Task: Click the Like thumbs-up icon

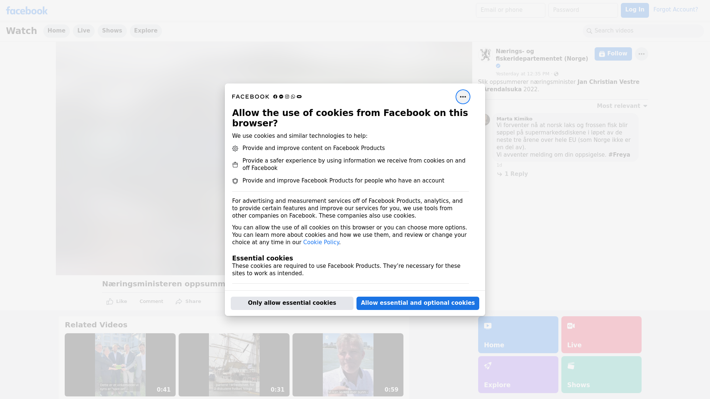Action: [x=110, y=301]
